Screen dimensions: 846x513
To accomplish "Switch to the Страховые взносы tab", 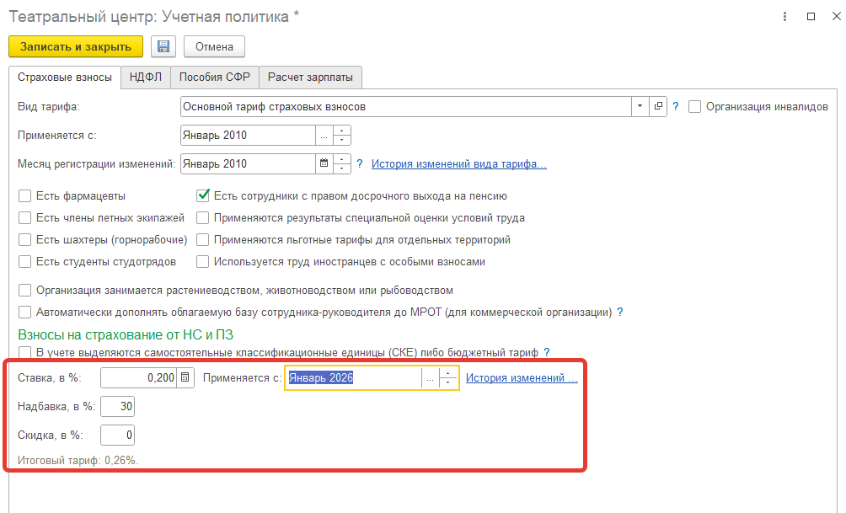I will [x=65, y=77].
